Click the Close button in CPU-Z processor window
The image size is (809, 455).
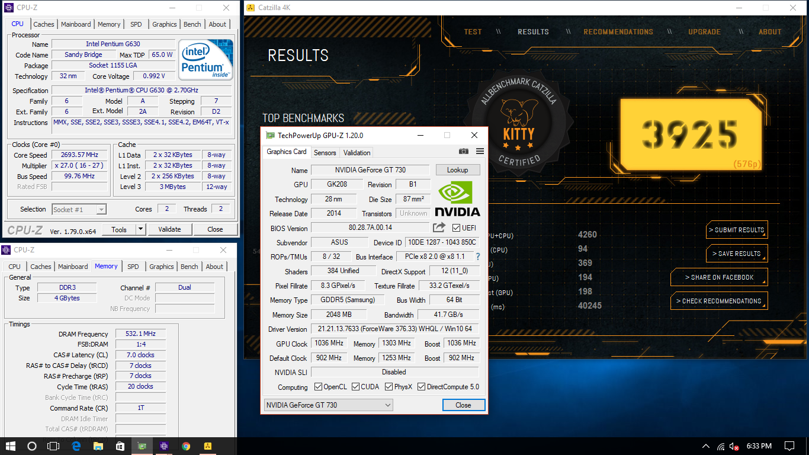pyautogui.click(x=215, y=229)
